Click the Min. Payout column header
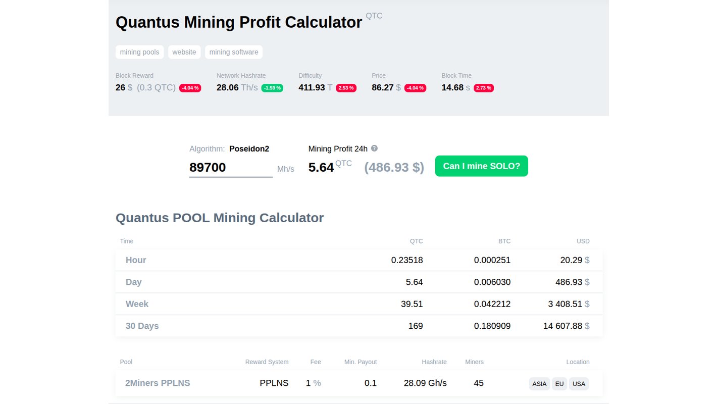718x404 pixels. [x=361, y=362]
